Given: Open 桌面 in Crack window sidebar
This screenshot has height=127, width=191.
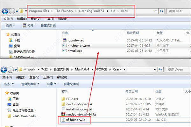Looking at the screenshot, I should tap(16, 105).
